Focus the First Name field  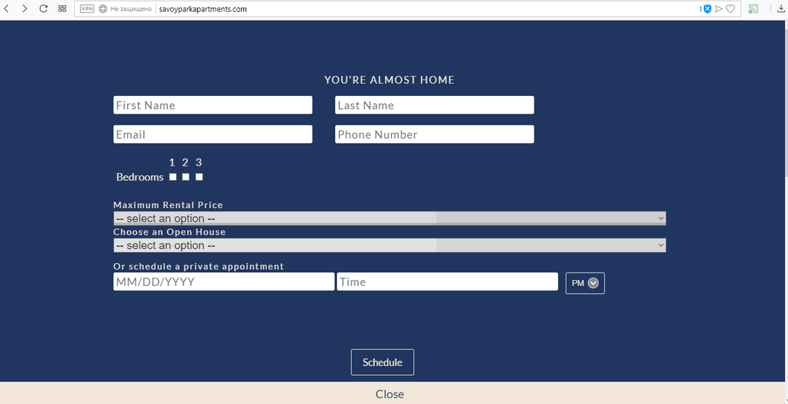[x=213, y=105]
